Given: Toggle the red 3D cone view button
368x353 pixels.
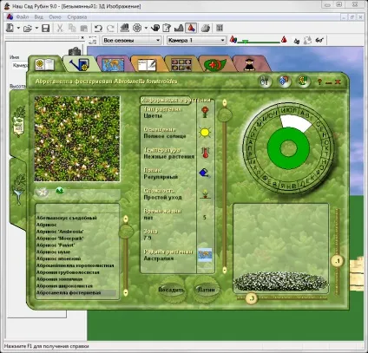Looking at the screenshot, I should [x=191, y=28].
